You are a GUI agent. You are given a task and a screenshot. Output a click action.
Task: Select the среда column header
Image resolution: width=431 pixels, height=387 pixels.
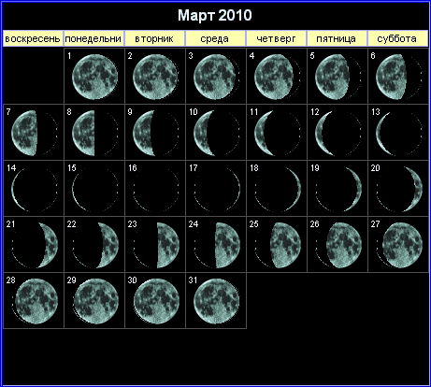pos(215,38)
